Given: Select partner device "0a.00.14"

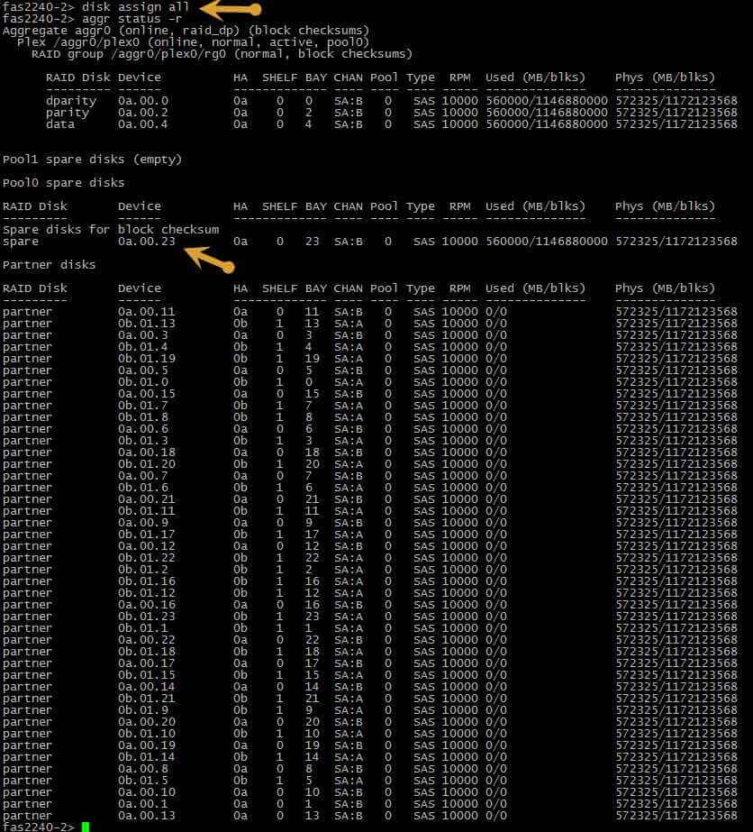Looking at the screenshot, I should click(146, 687).
